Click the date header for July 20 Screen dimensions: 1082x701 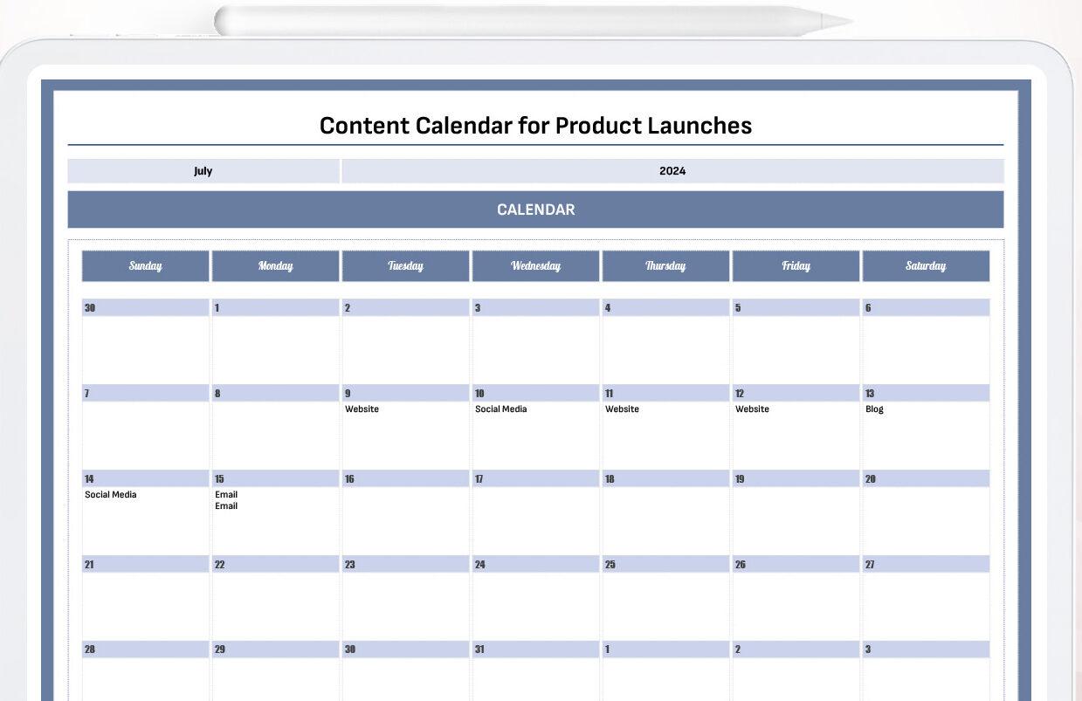pos(926,478)
